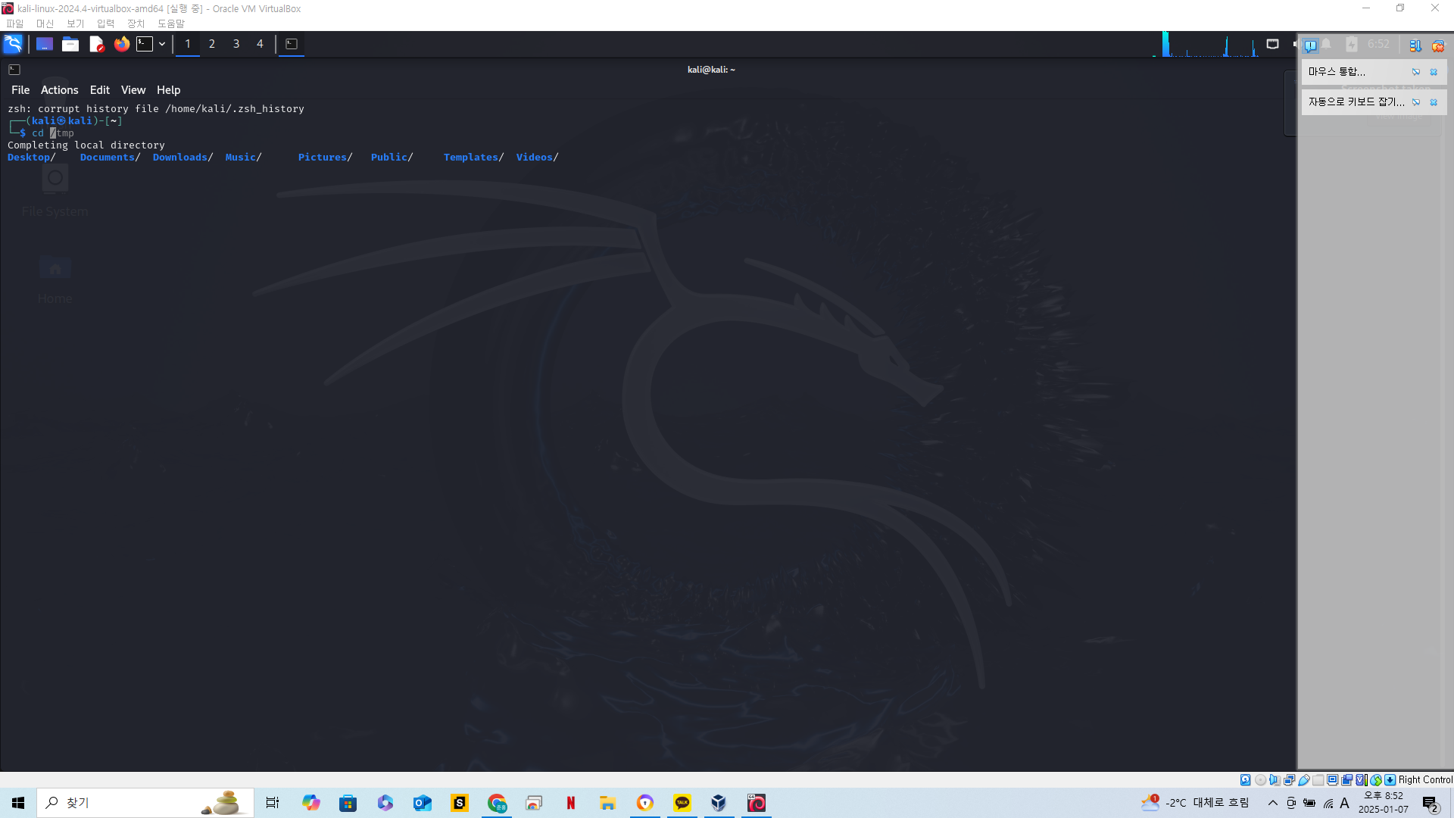Image resolution: width=1454 pixels, height=818 pixels.
Task: Open VirtualBox notification center icon
Action: point(1310,45)
